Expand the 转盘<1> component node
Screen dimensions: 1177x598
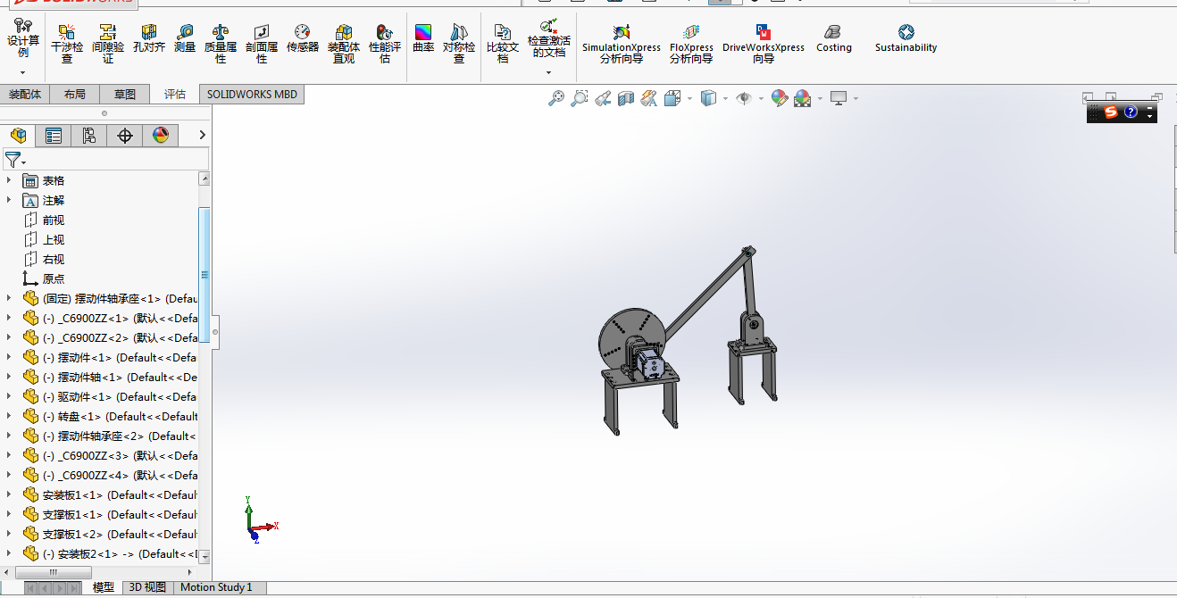[9, 416]
